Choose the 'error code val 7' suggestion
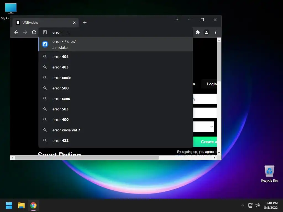 (116, 130)
